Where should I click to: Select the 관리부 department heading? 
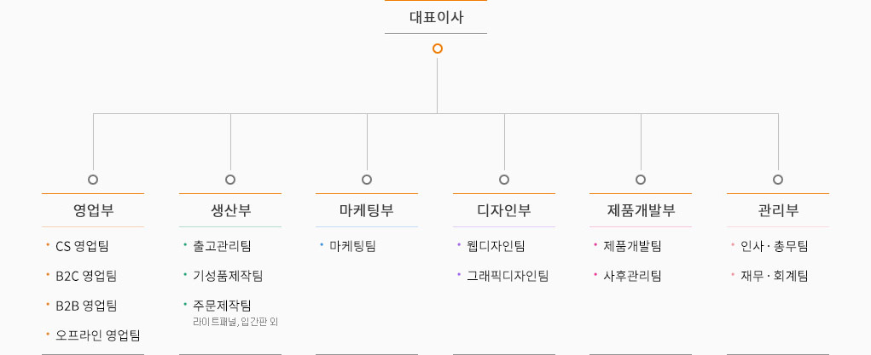click(x=778, y=210)
